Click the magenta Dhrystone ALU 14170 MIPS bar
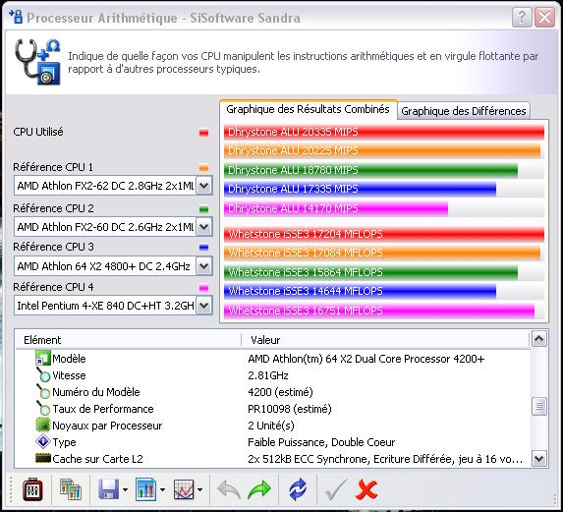 [x=336, y=208]
